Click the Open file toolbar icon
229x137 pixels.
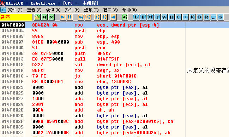point(37,17)
